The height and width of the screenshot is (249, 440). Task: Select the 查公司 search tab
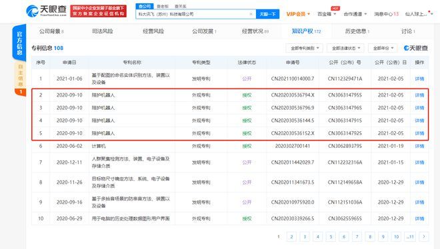point(145,6)
